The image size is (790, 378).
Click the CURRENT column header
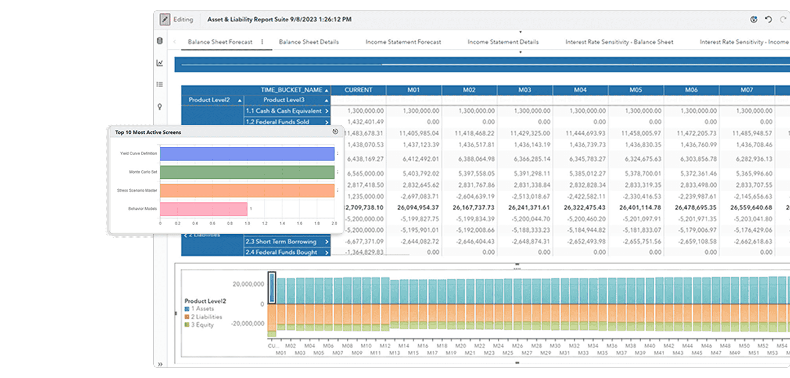(358, 90)
